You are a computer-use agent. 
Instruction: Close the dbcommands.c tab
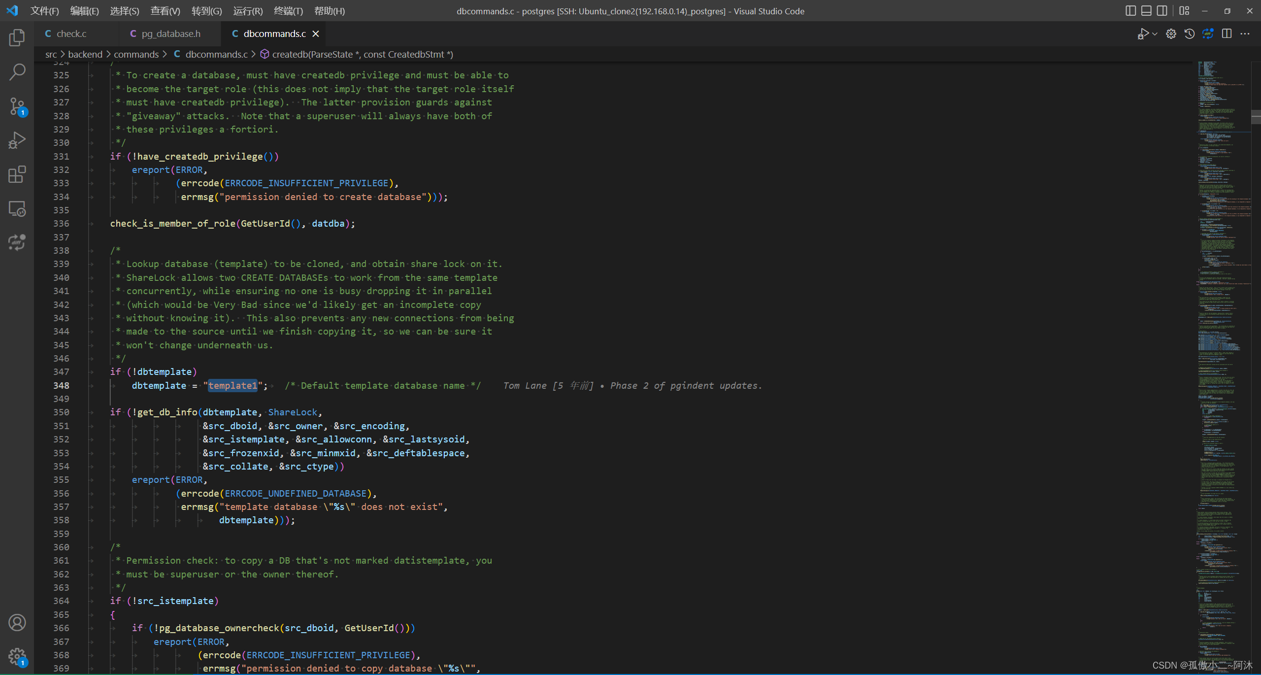tap(316, 34)
